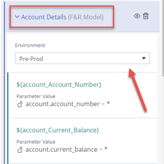
Task: Click the Account Details title text
Action: [x=44, y=17]
